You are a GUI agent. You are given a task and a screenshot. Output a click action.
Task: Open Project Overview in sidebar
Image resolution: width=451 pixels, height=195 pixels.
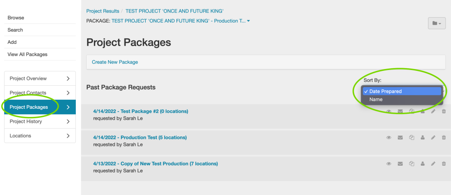click(40, 79)
